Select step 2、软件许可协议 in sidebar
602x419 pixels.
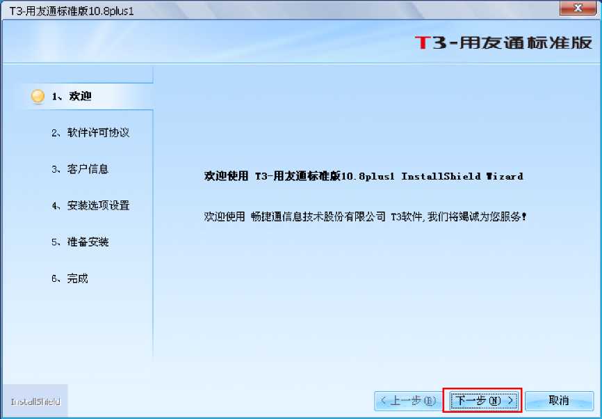(90, 133)
